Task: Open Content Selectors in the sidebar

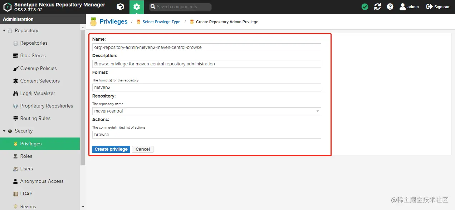Action: point(40,81)
